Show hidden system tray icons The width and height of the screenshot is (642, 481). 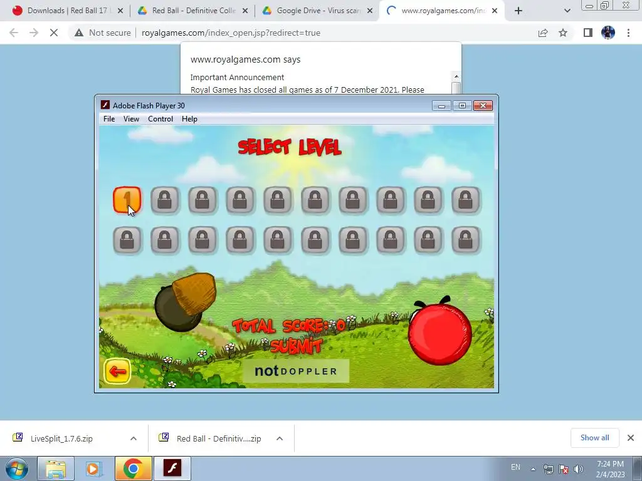pyautogui.click(x=533, y=469)
